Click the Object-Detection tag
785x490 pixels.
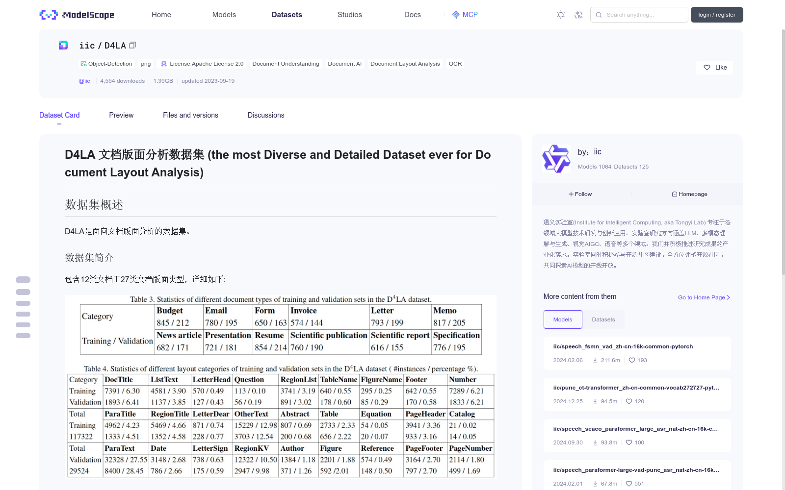(x=106, y=64)
